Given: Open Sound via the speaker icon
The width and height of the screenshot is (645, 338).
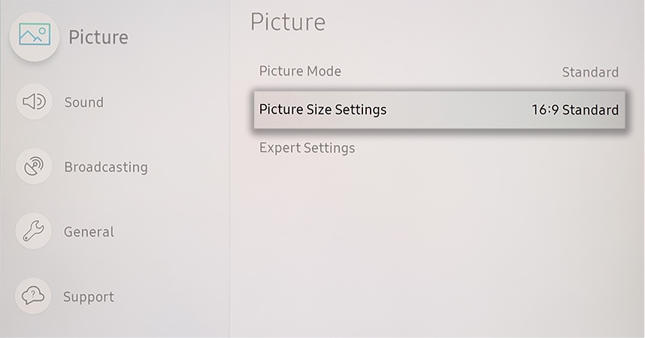Looking at the screenshot, I should coord(34,101).
